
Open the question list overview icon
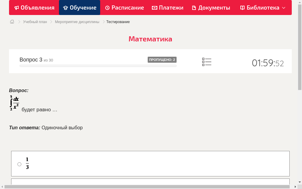207,61
